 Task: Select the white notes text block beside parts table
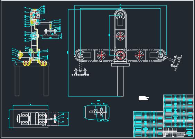coord(143,98)
